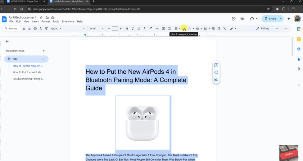
Task: Click the Redo icon in toolbar
Action: coord(29,28)
